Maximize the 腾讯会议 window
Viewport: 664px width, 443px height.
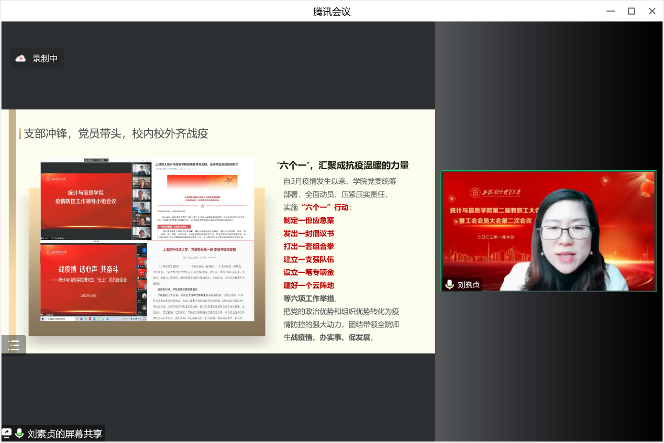632,11
